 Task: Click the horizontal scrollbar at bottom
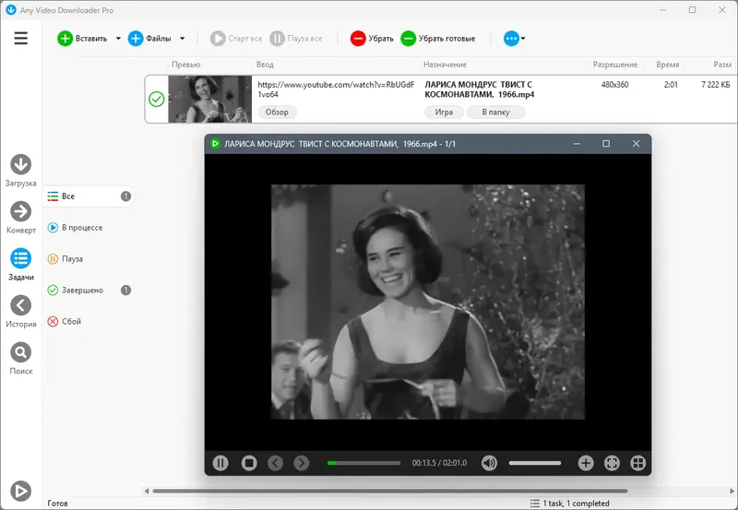tap(389, 492)
